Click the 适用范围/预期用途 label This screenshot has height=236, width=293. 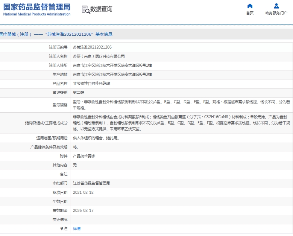coord(52,138)
